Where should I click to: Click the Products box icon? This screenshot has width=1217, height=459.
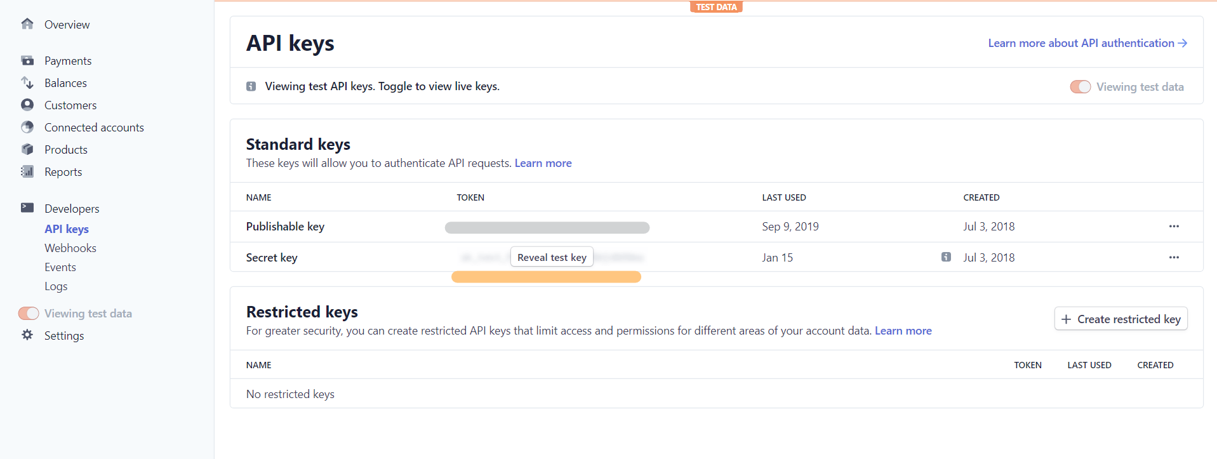click(27, 149)
